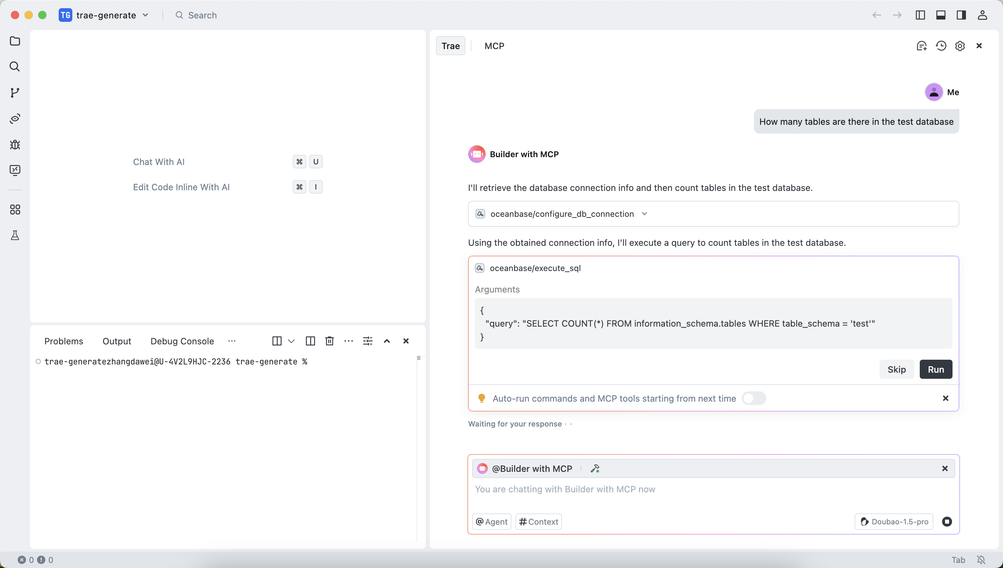Stop the response with the stop button
Image resolution: width=1003 pixels, height=568 pixels.
947,522
